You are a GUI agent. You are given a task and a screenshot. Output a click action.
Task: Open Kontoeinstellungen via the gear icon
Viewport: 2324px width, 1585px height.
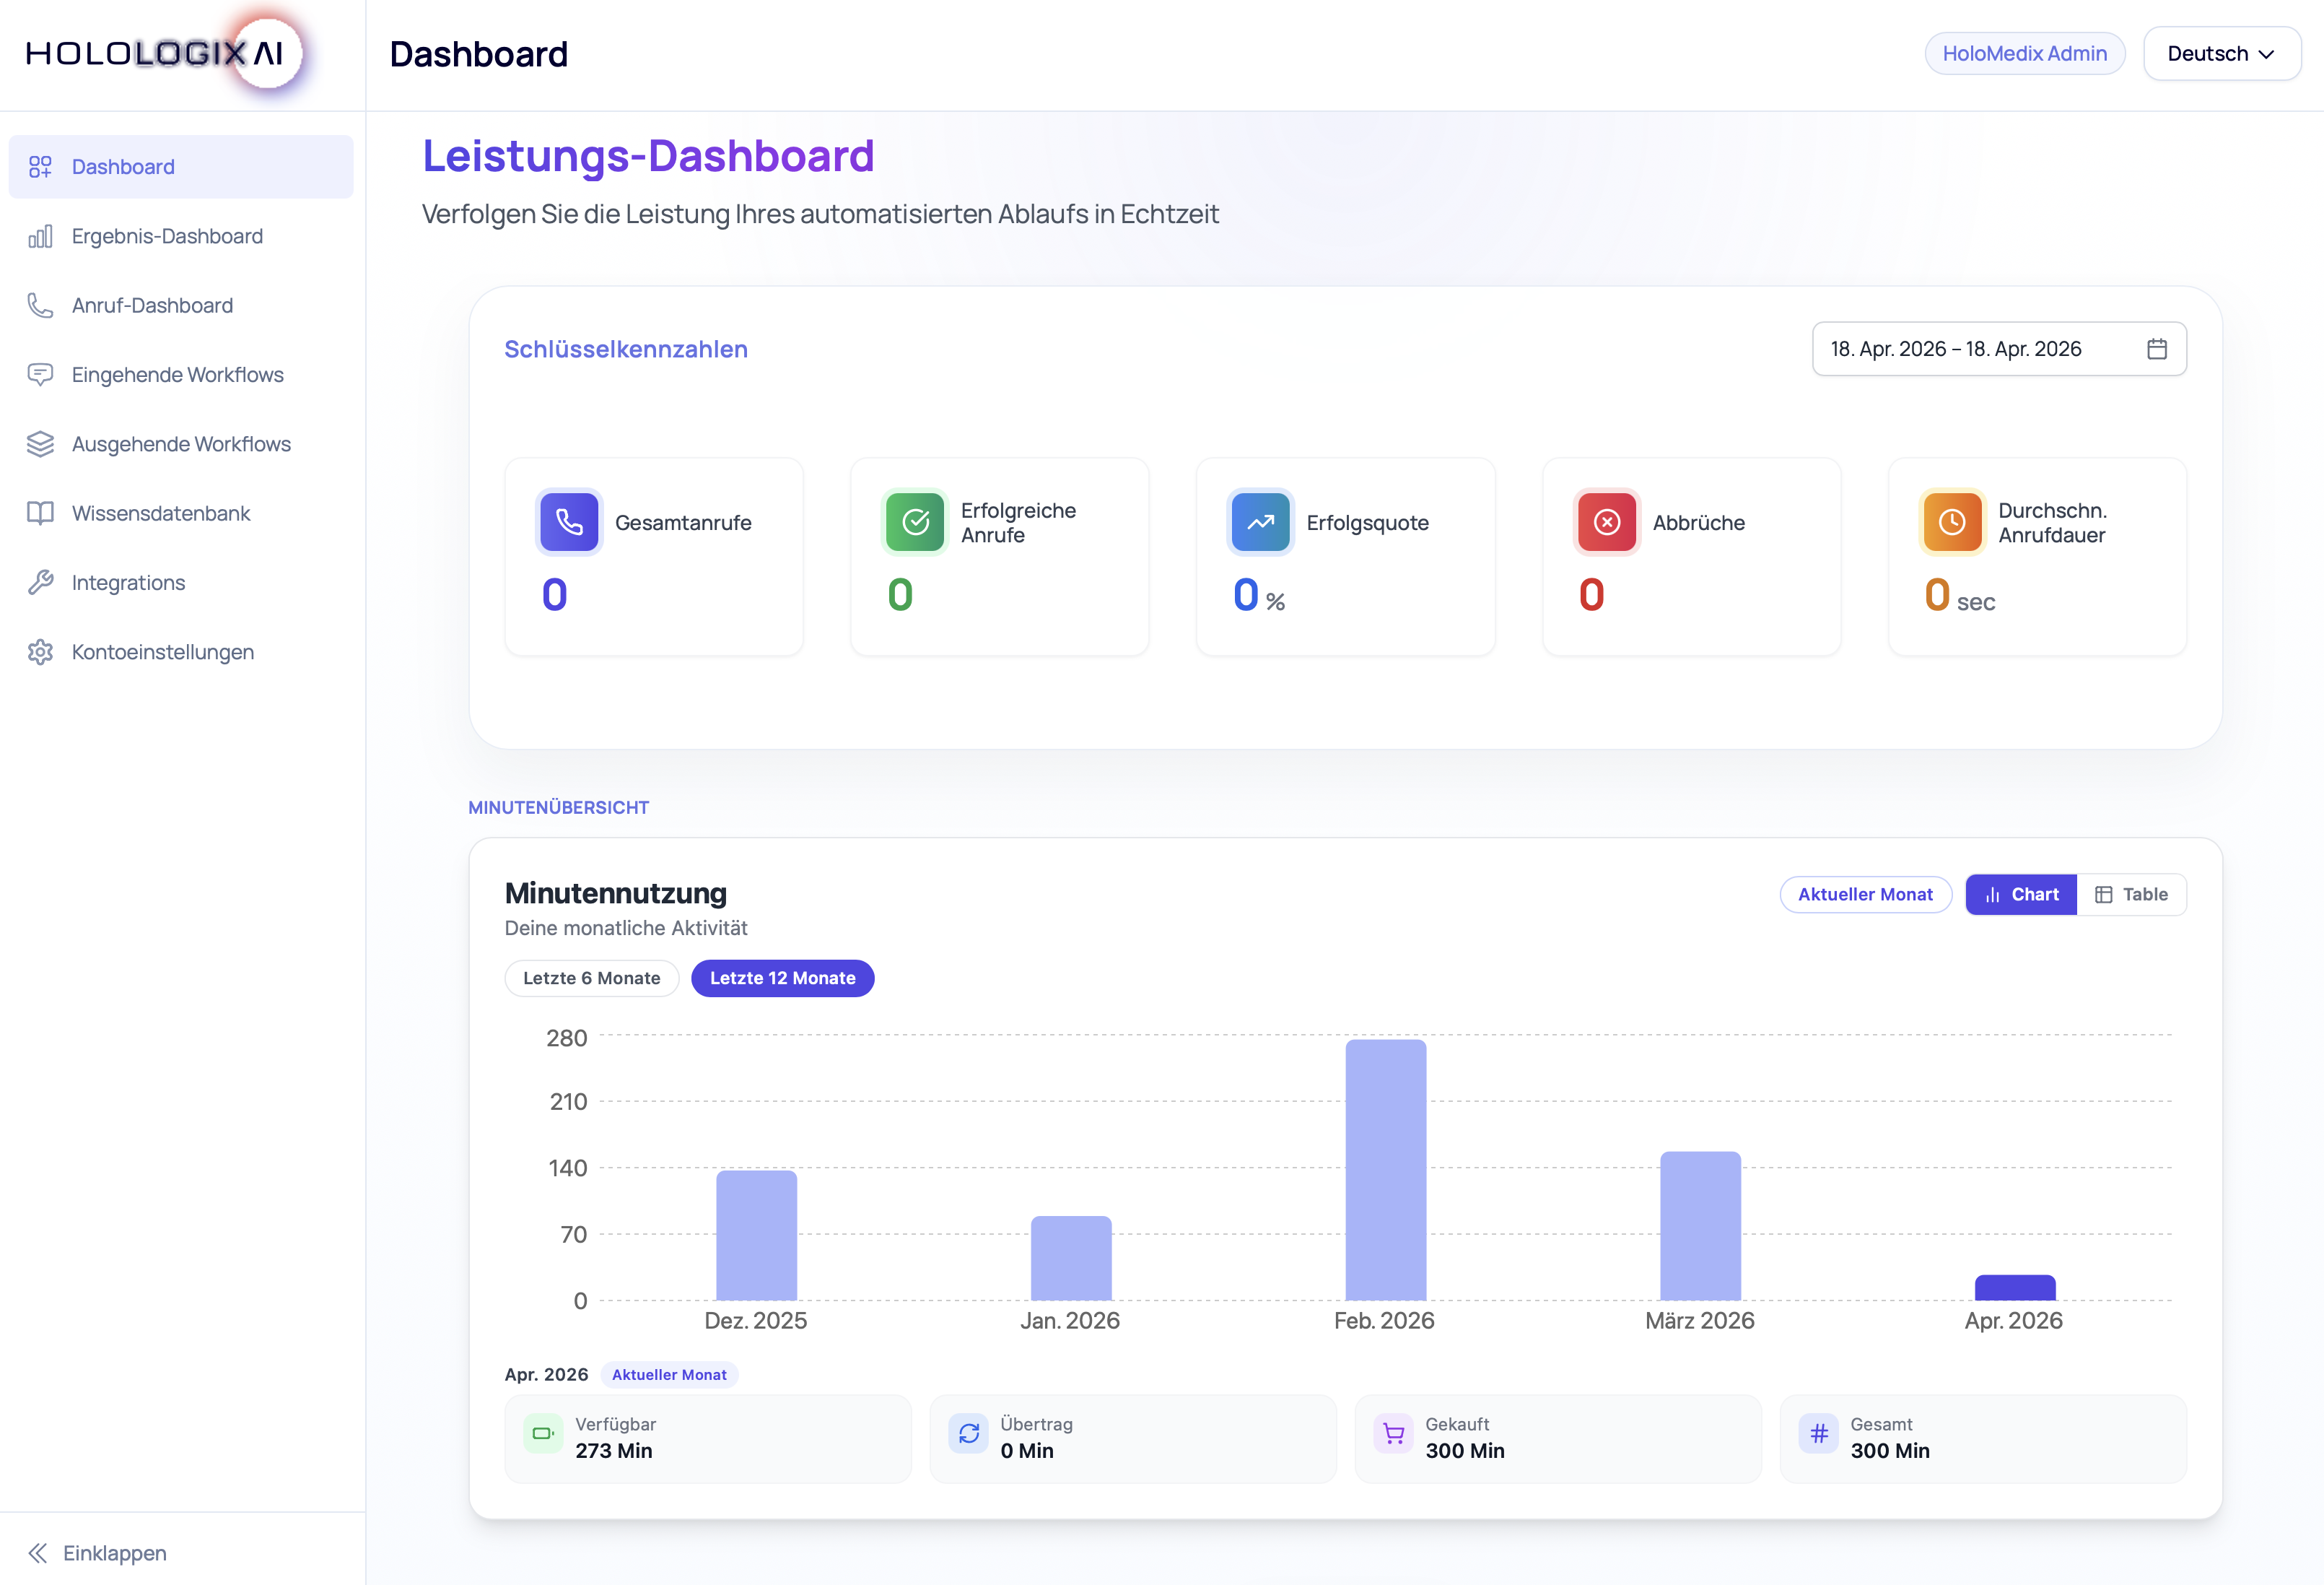[40, 651]
